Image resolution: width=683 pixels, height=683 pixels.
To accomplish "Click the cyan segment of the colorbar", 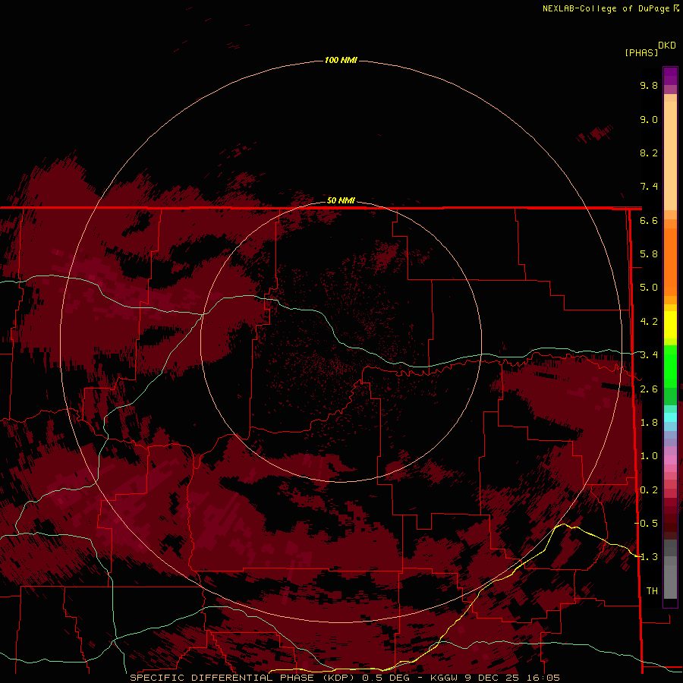I will (670, 417).
